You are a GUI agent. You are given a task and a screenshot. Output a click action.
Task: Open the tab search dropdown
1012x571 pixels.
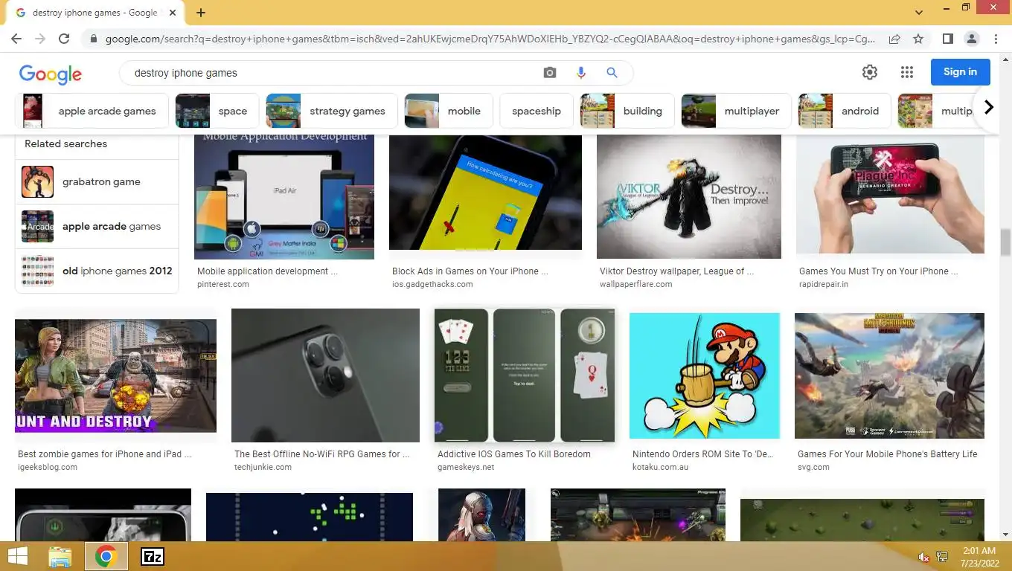pyautogui.click(x=919, y=13)
